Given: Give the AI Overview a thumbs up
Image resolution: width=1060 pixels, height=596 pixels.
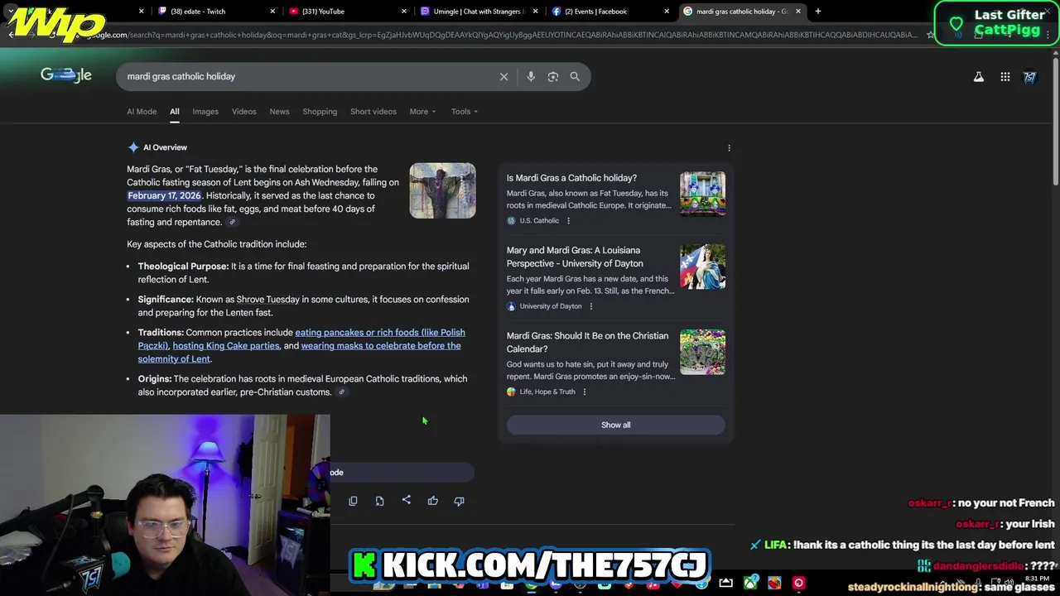Looking at the screenshot, I should 432,501.
